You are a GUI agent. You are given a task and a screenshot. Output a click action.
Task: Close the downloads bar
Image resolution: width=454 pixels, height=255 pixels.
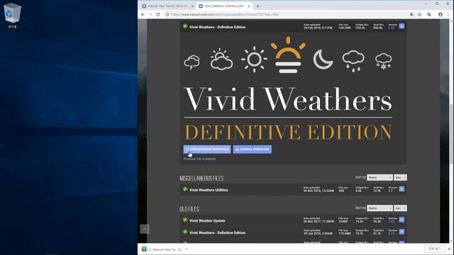click(449, 249)
